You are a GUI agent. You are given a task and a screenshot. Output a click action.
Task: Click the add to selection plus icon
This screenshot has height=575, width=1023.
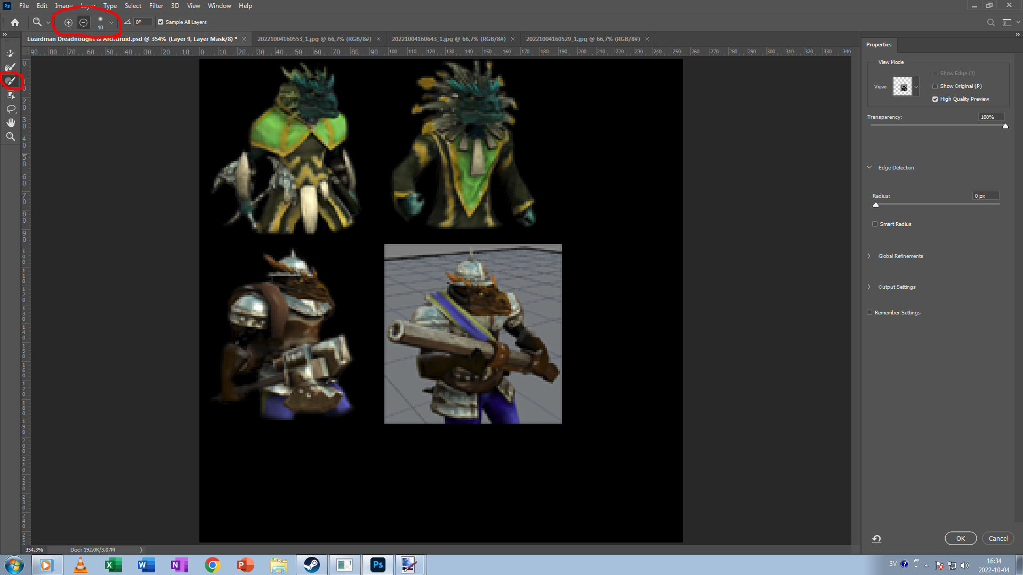click(x=68, y=22)
